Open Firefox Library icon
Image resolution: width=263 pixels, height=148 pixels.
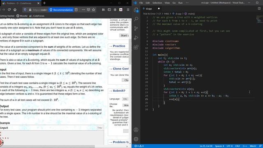tap(104, 10)
